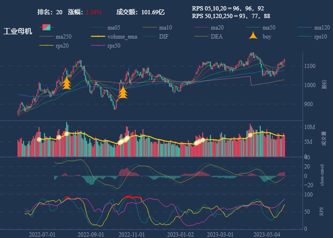Click the 2023-01-02 date axis label

tap(182, 234)
